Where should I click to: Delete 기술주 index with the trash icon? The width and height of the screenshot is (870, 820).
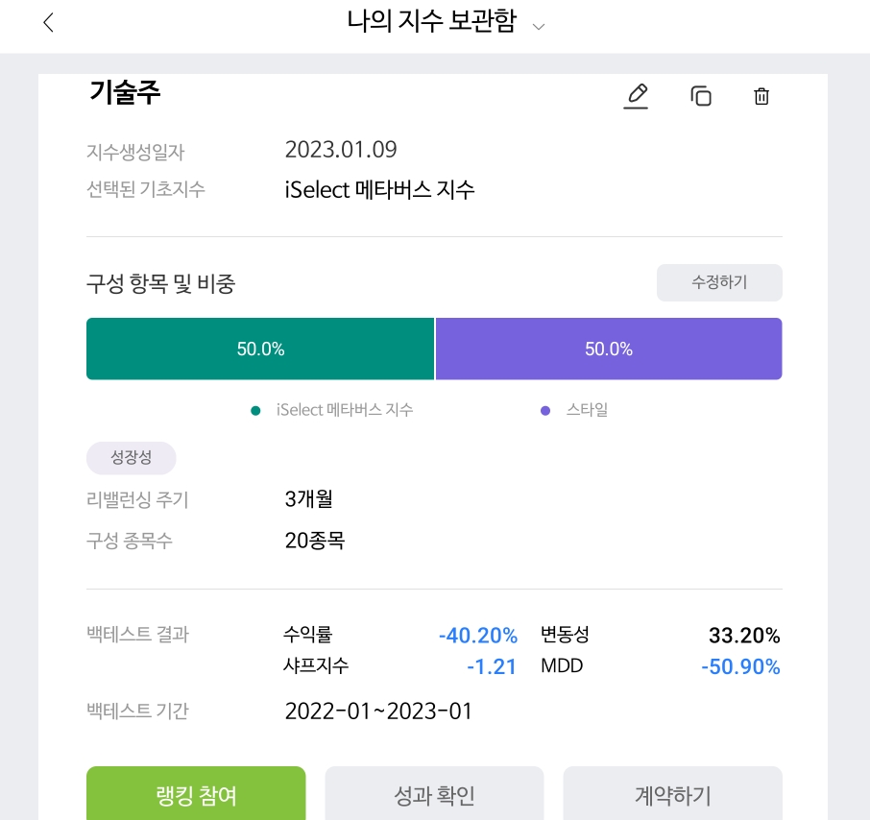(x=761, y=96)
